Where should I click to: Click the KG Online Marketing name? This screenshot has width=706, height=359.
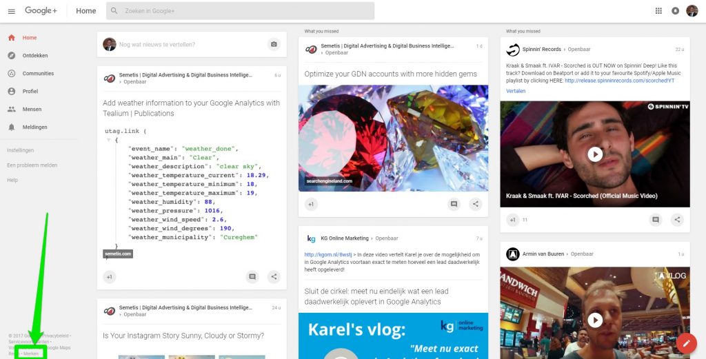point(345,238)
